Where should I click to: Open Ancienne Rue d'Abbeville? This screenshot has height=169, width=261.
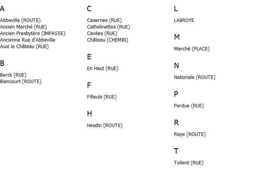point(27,40)
